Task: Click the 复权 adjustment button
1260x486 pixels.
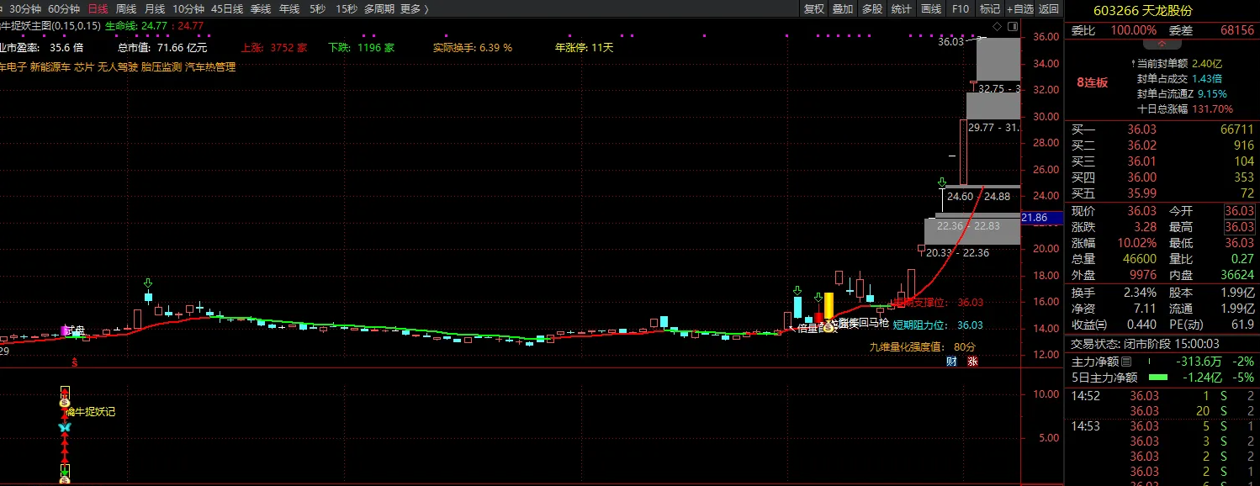Action: tap(814, 8)
